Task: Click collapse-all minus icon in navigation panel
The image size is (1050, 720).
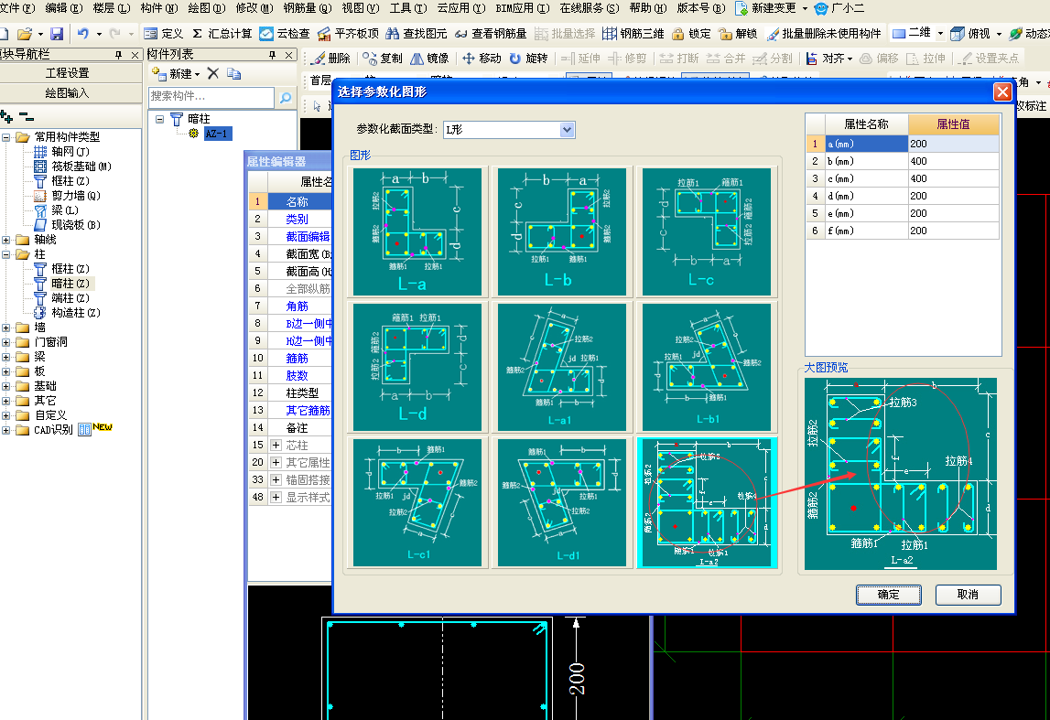Action: click(27, 117)
